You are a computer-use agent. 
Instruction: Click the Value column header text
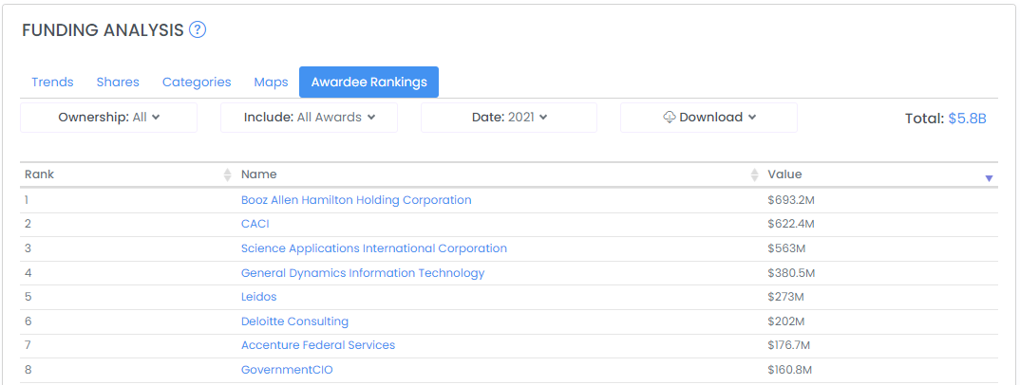(x=784, y=174)
